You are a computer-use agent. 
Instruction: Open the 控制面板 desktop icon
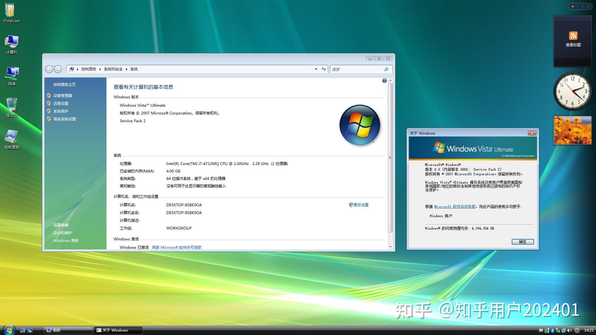[x=11, y=137]
